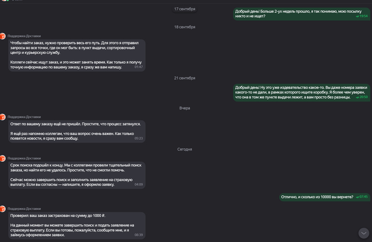Click support avatar beside the 04:09 message
Screen dimensions: 372x242
(3, 158)
